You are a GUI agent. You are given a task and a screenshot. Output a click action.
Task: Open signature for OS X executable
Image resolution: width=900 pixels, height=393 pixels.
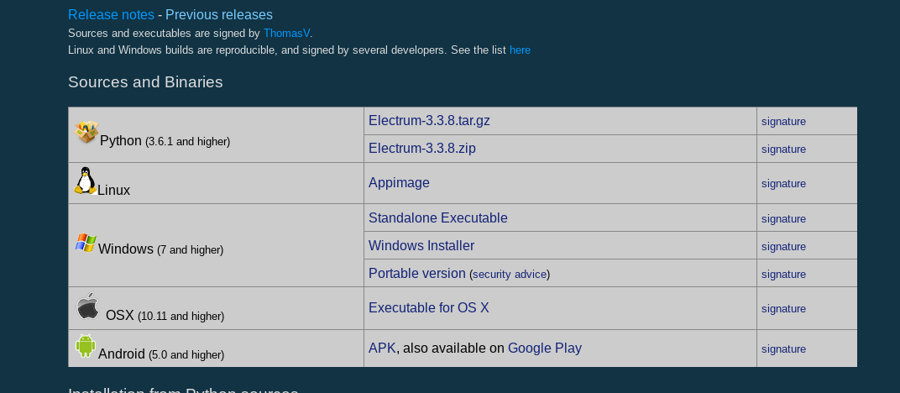[783, 309]
